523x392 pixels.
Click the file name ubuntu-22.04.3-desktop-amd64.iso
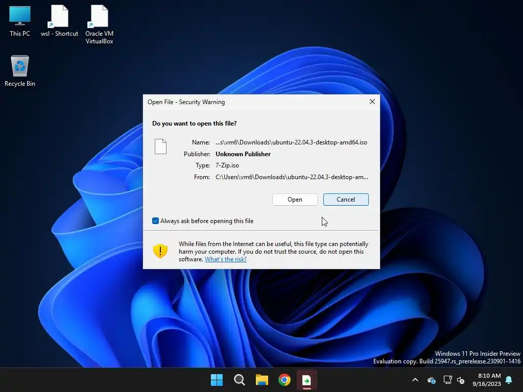(291, 142)
